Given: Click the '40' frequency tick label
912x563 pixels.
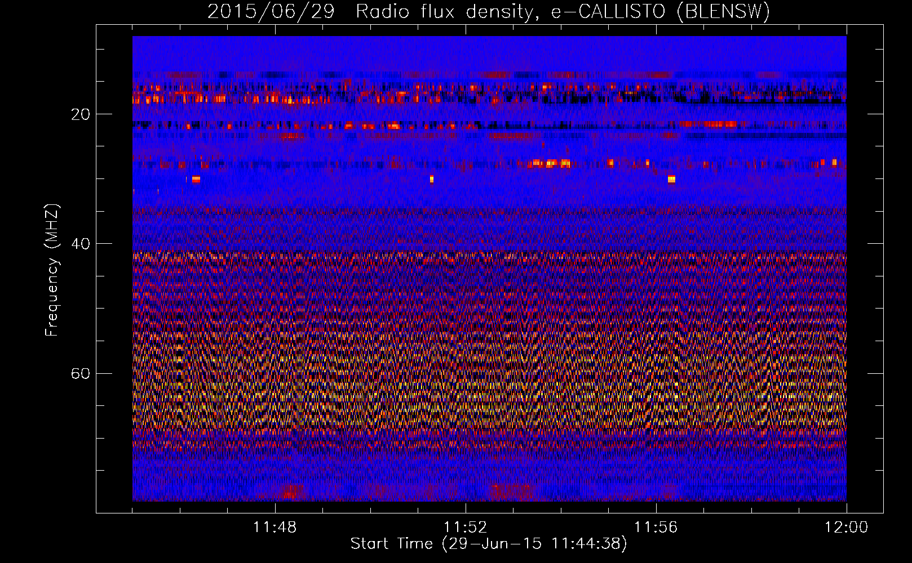Looking at the screenshot, I should tap(80, 244).
